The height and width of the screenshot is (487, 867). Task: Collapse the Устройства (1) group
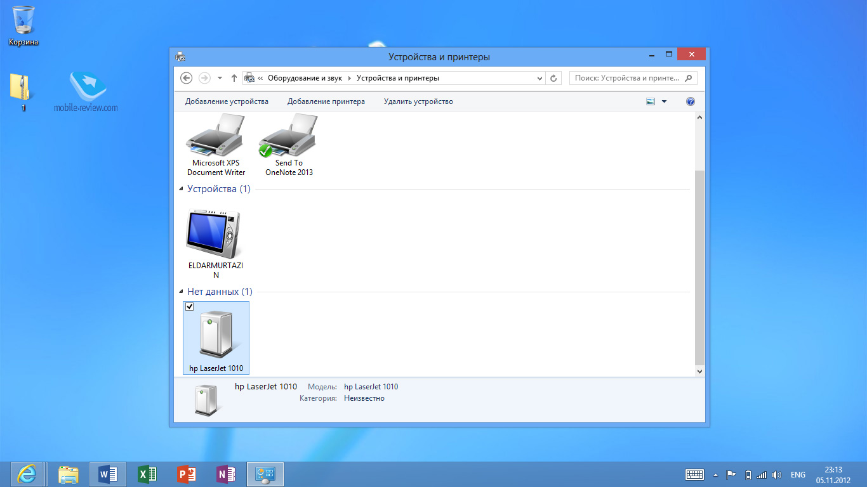coord(181,189)
